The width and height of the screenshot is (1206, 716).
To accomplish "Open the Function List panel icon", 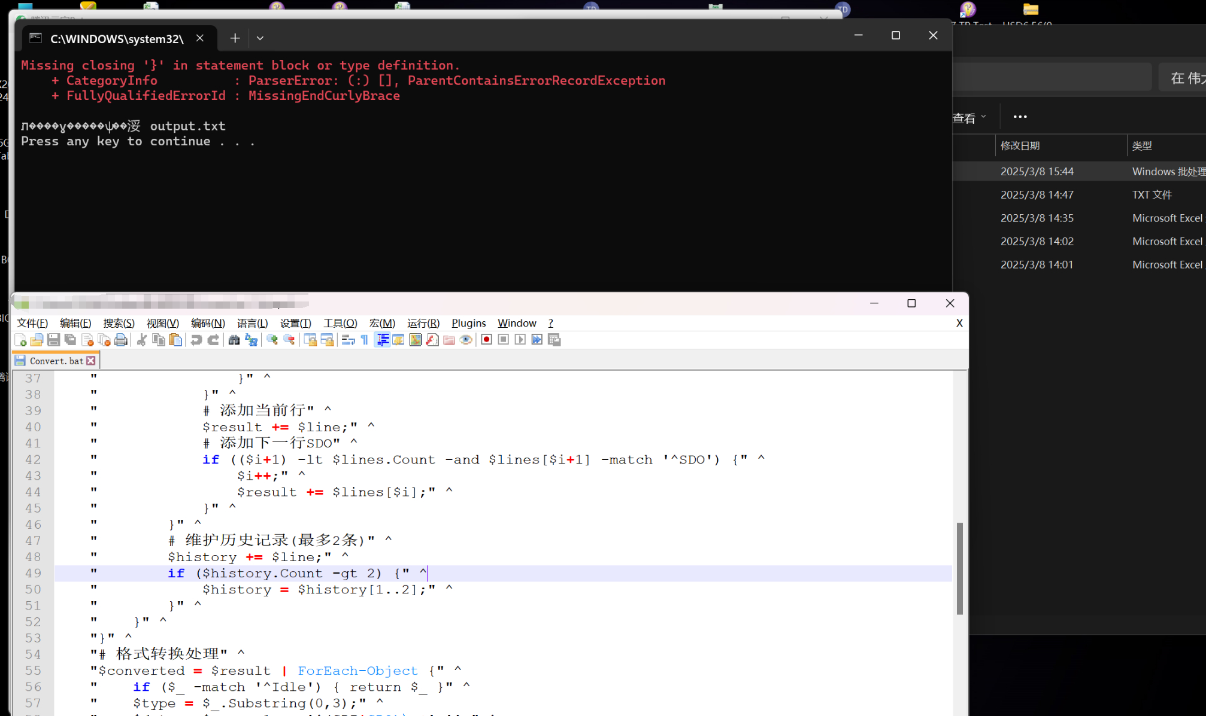I will pyautogui.click(x=432, y=340).
